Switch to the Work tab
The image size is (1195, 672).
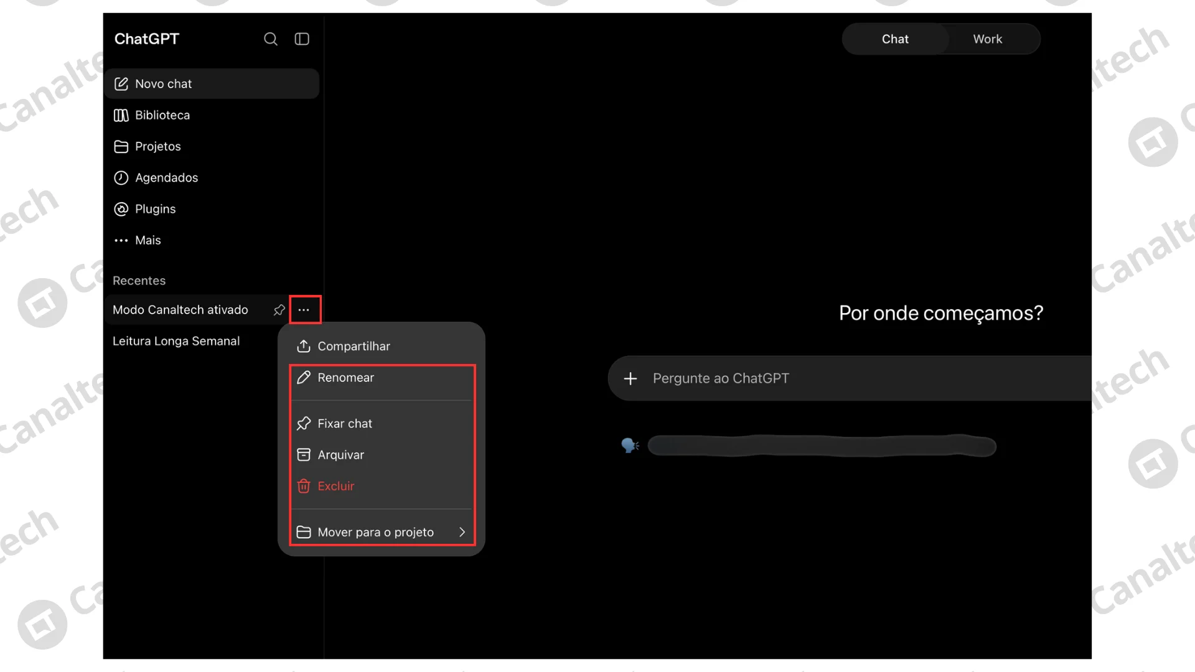pos(988,39)
